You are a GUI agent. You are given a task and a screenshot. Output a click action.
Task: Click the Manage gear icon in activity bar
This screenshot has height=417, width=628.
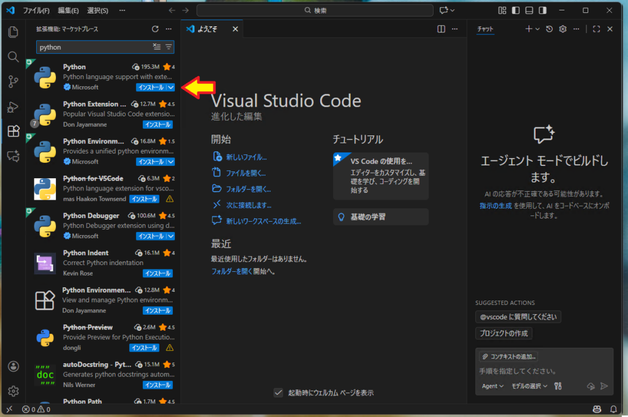point(13,391)
